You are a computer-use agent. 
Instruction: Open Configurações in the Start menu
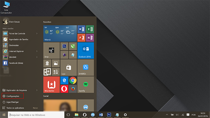13,96
